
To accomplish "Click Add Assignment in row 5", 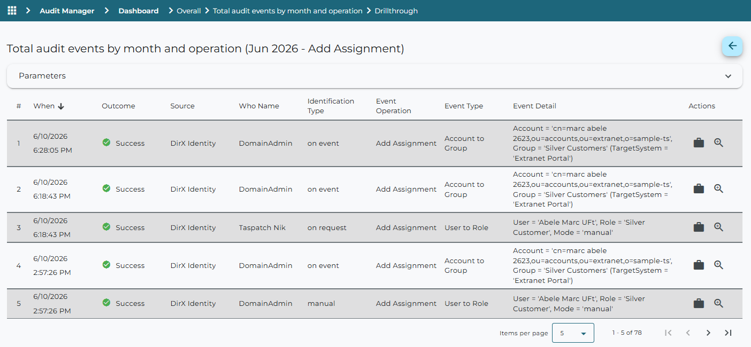I will [406, 303].
